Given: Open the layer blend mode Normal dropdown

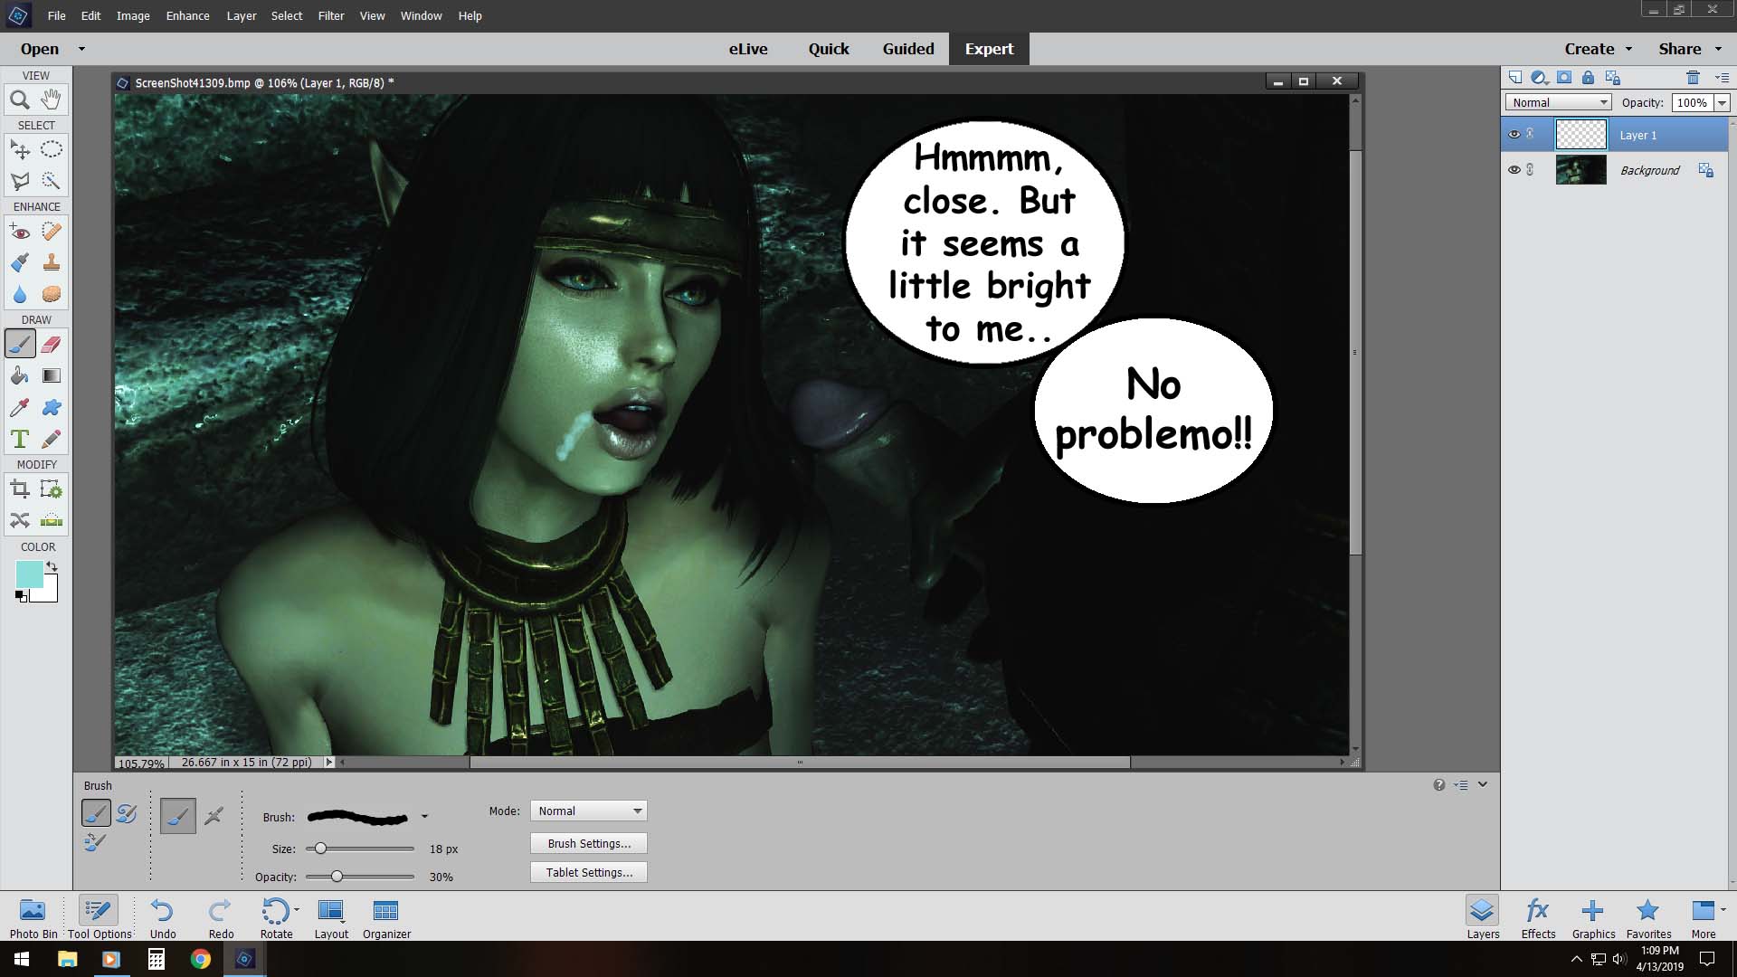Looking at the screenshot, I should pos(1559,102).
